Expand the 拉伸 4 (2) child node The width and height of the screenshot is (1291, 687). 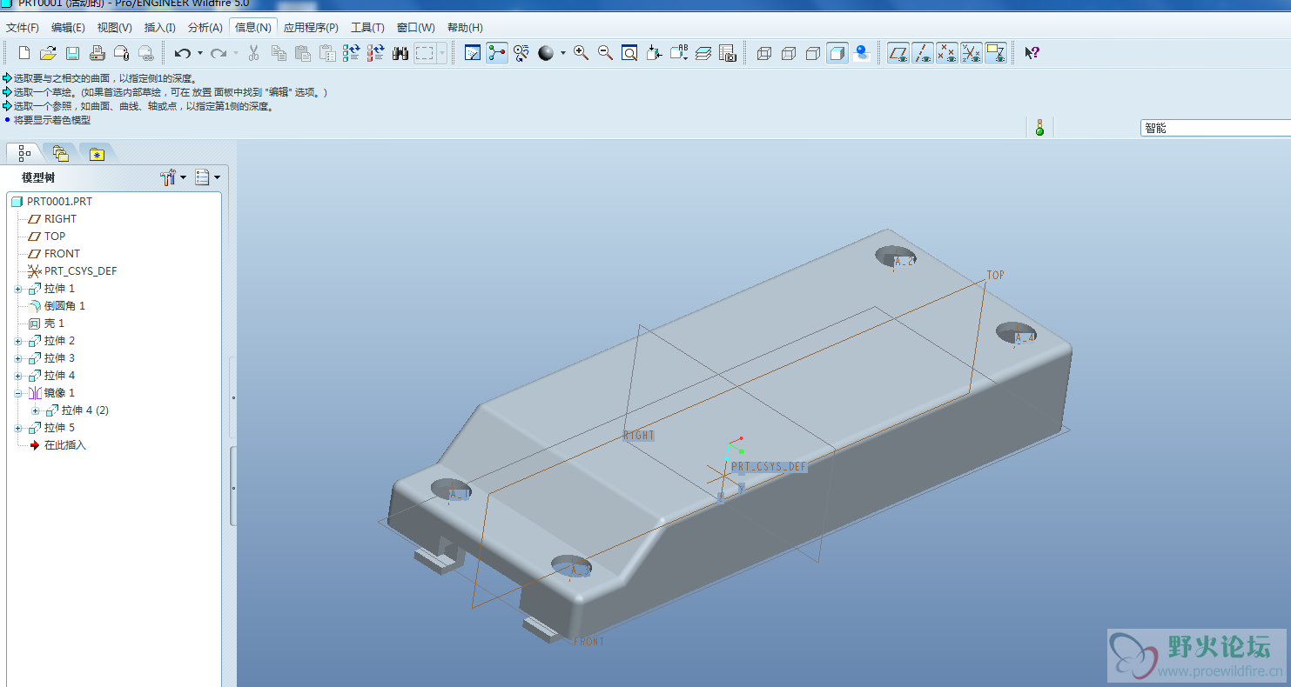[36, 410]
